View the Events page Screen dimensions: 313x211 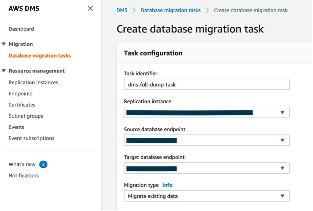point(16,127)
